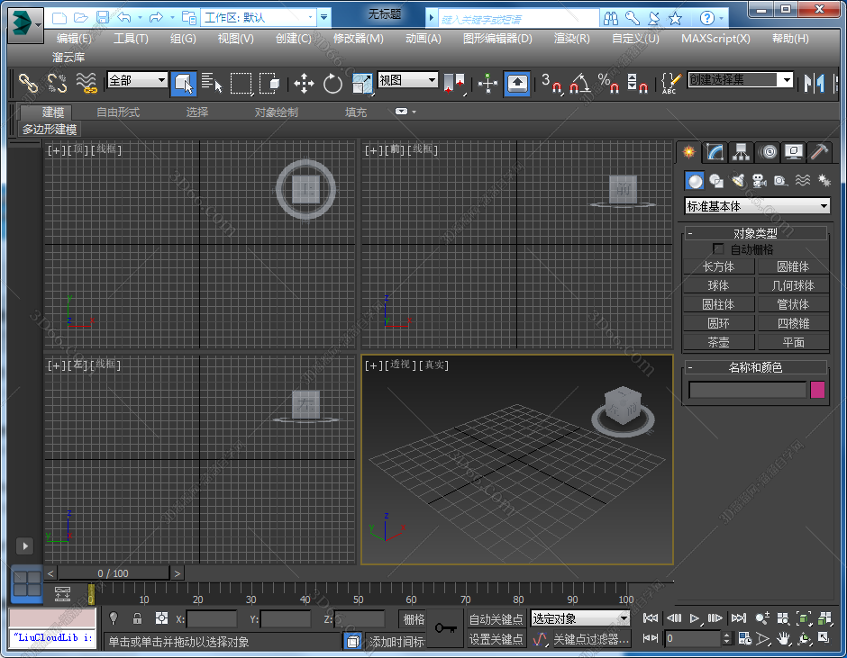This screenshot has height=658, width=847.
Task: Open the 选定对象 key filter dropdown
Action: pyautogui.click(x=580, y=618)
